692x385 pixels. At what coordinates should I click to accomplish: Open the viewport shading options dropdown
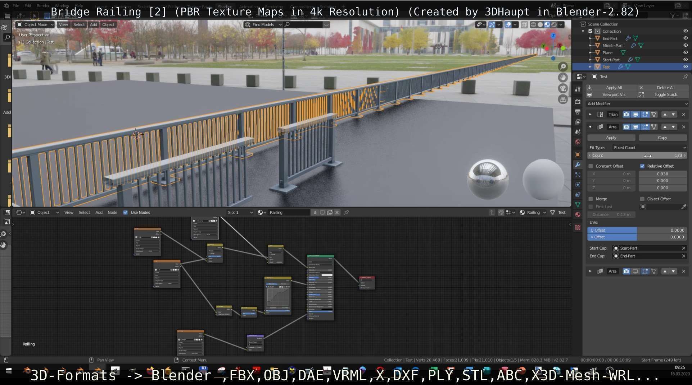561,24
